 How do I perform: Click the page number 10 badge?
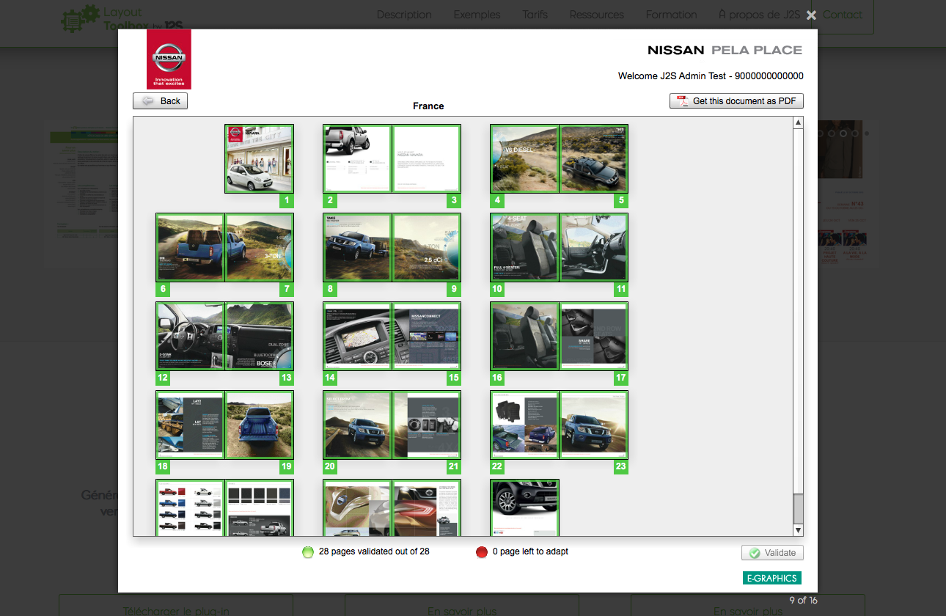click(497, 289)
